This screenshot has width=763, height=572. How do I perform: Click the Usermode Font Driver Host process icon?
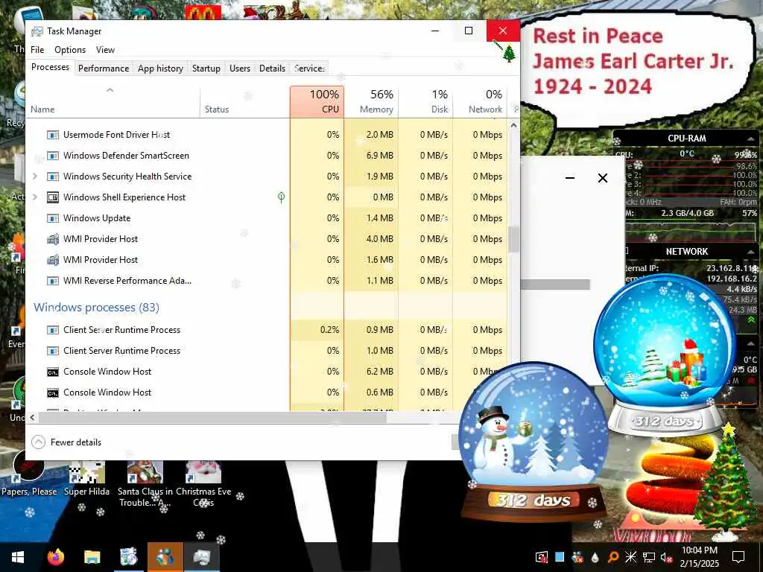pyautogui.click(x=53, y=135)
